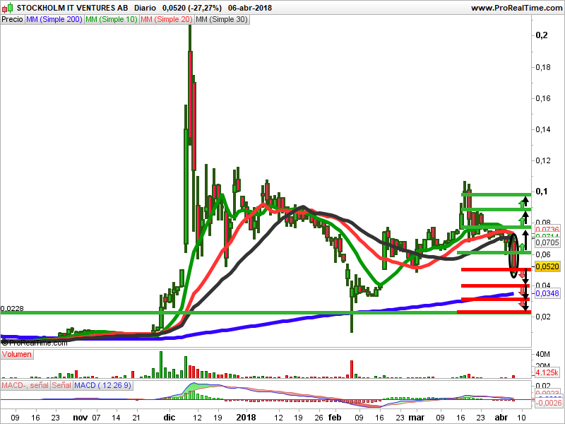Click the 0,0520 (-27,27%) quote text
The image size is (565, 424).
[191, 8]
